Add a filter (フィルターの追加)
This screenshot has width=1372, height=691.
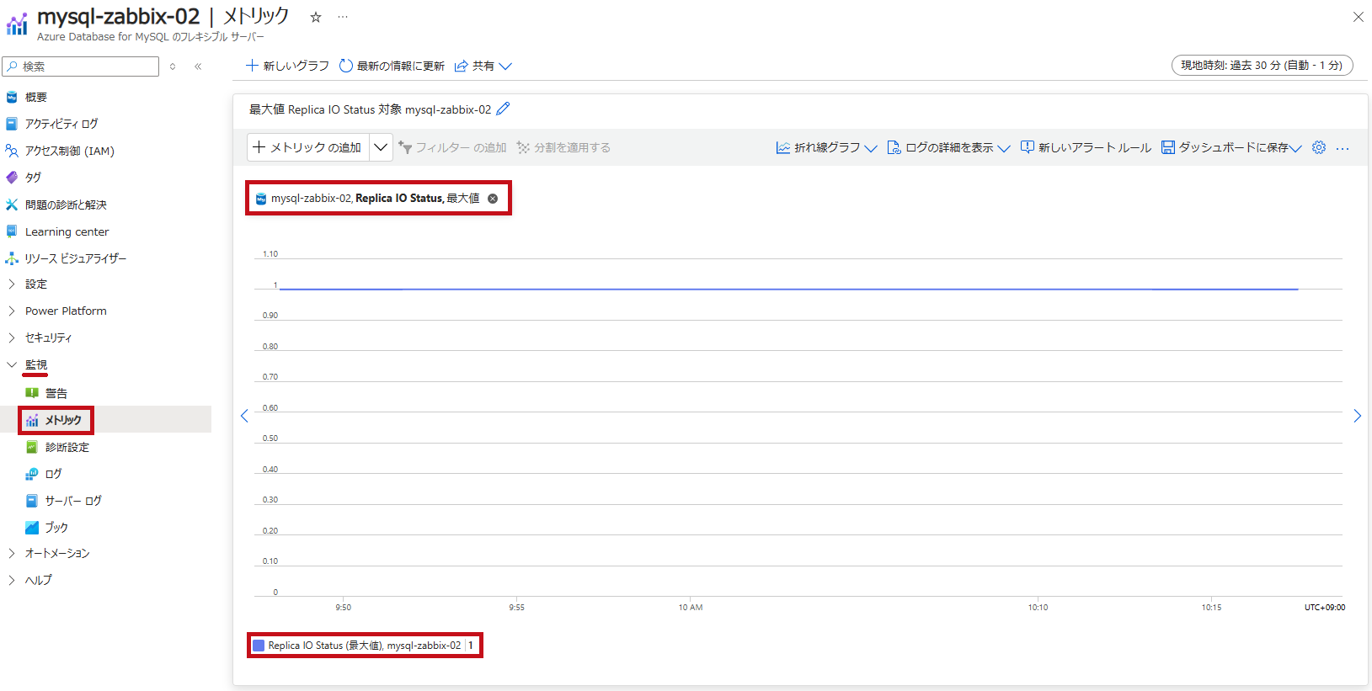[452, 147]
